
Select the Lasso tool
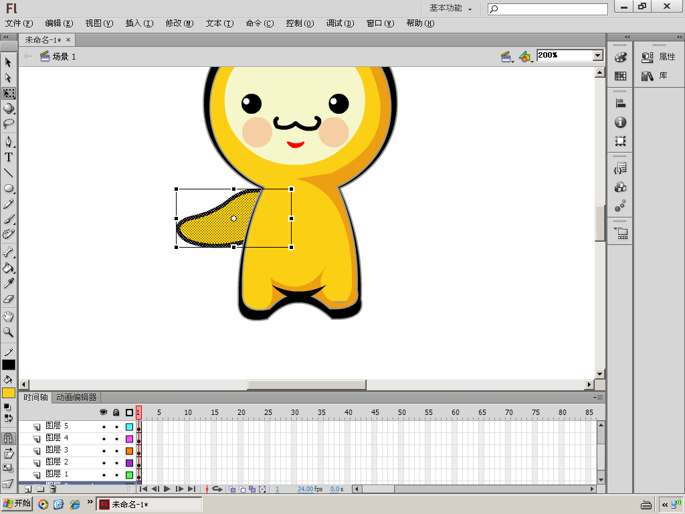(8, 124)
